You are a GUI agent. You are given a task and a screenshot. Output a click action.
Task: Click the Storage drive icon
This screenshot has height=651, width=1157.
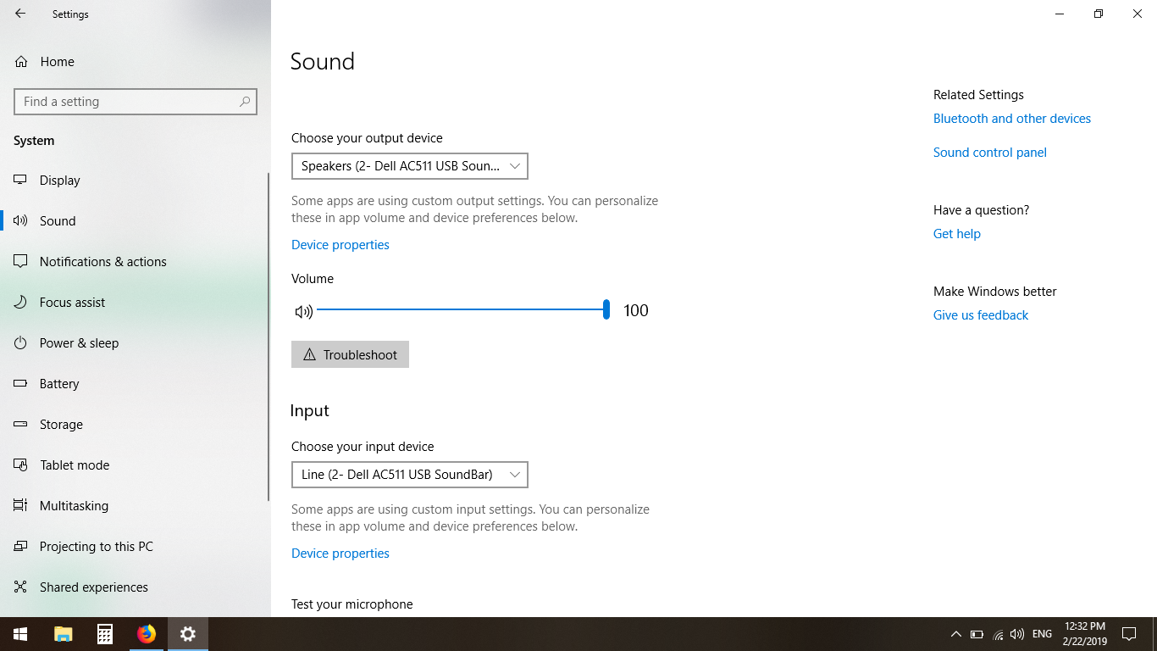pos(21,424)
